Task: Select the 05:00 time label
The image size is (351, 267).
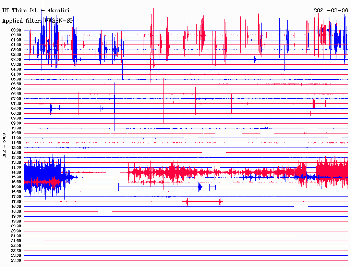Action: tap(16, 79)
